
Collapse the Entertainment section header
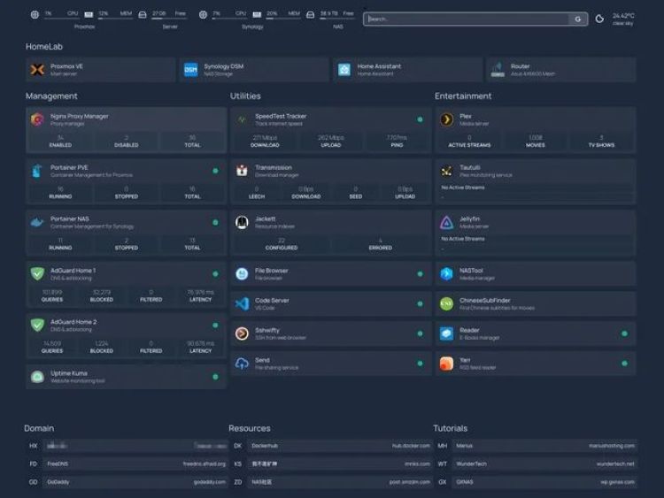tap(463, 96)
